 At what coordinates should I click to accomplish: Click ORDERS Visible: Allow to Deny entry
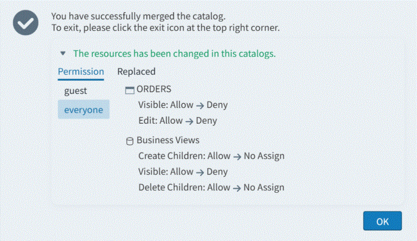point(183,105)
